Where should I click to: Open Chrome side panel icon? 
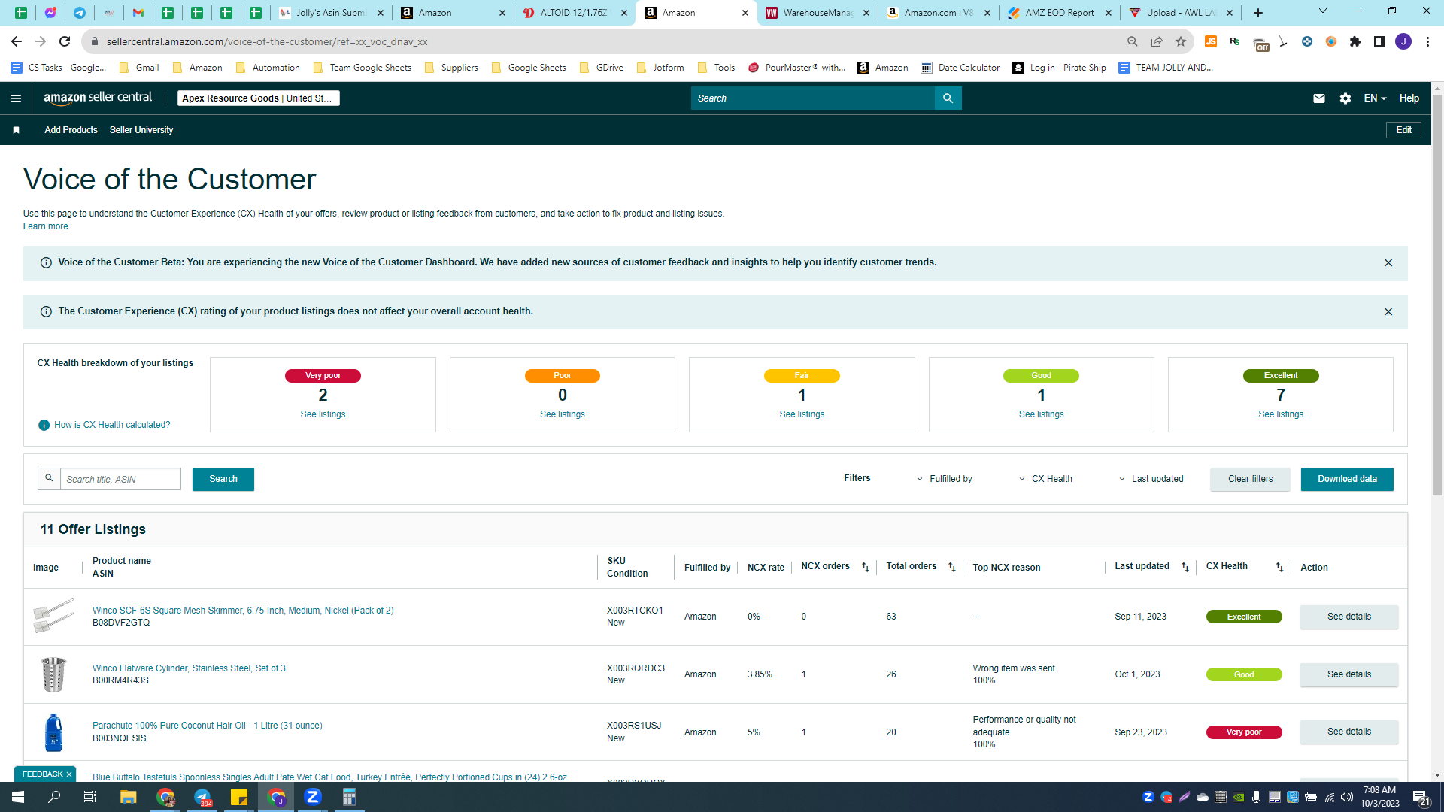point(1379,41)
